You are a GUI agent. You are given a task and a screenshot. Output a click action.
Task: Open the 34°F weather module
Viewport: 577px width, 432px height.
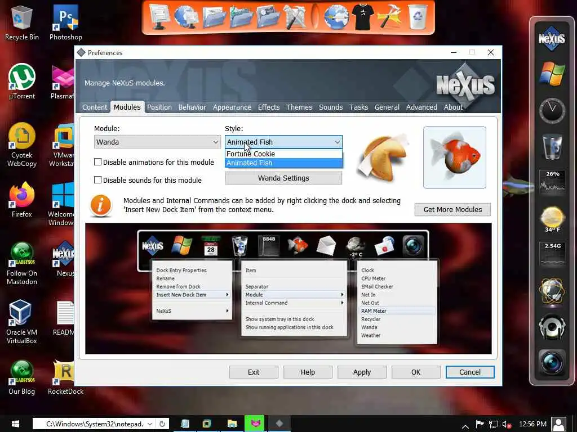tap(552, 219)
